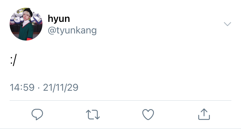Open tweet details via the 14:59 timestamp
Image resolution: width=241 pixels, height=129 pixels.
22,87
